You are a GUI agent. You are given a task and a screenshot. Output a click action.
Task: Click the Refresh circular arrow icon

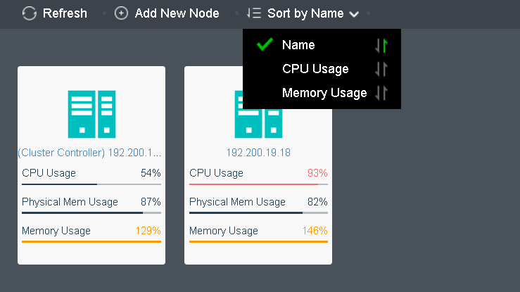(29, 13)
